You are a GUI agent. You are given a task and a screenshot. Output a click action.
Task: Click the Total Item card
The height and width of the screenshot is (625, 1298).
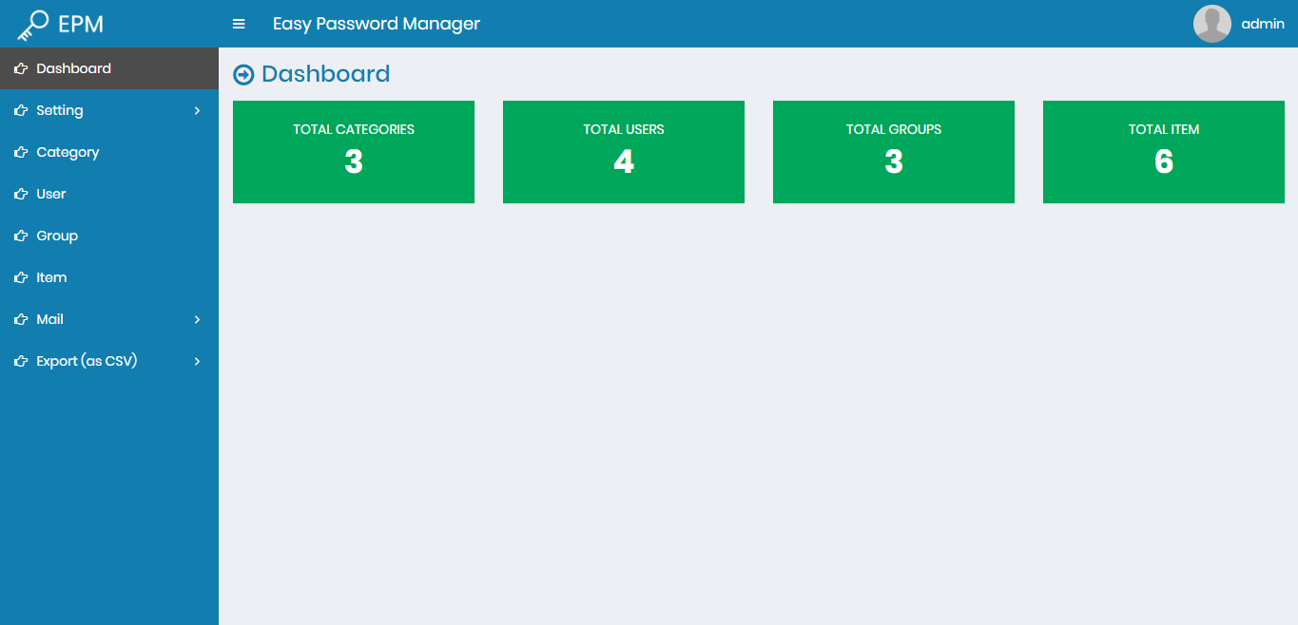pos(1163,151)
